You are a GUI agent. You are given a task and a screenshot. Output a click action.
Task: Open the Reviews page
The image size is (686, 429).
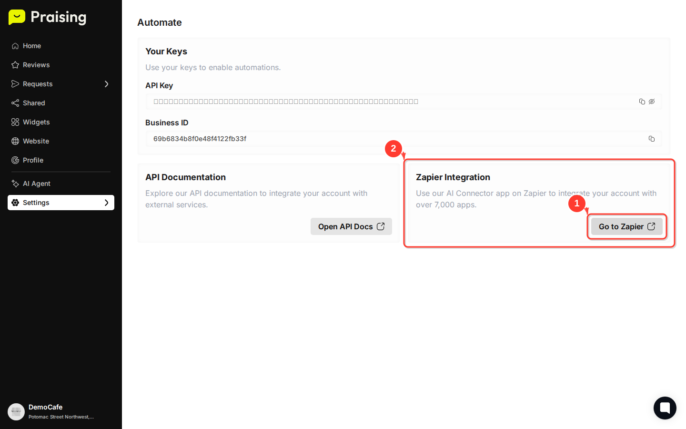pyautogui.click(x=36, y=65)
